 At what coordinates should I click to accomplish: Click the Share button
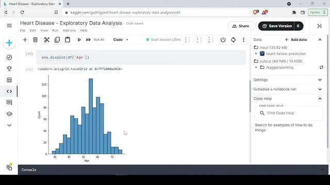pyautogui.click(x=241, y=26)
